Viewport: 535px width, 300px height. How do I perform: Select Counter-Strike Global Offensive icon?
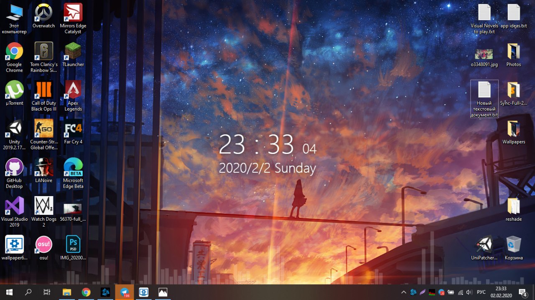click(x=43, y=135)
